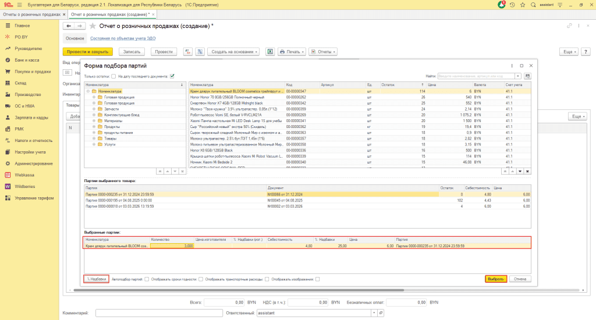The height and width of the screenshot is (320, 596).
Task: Click the notifications bell icon
Action: coord(502,5)
